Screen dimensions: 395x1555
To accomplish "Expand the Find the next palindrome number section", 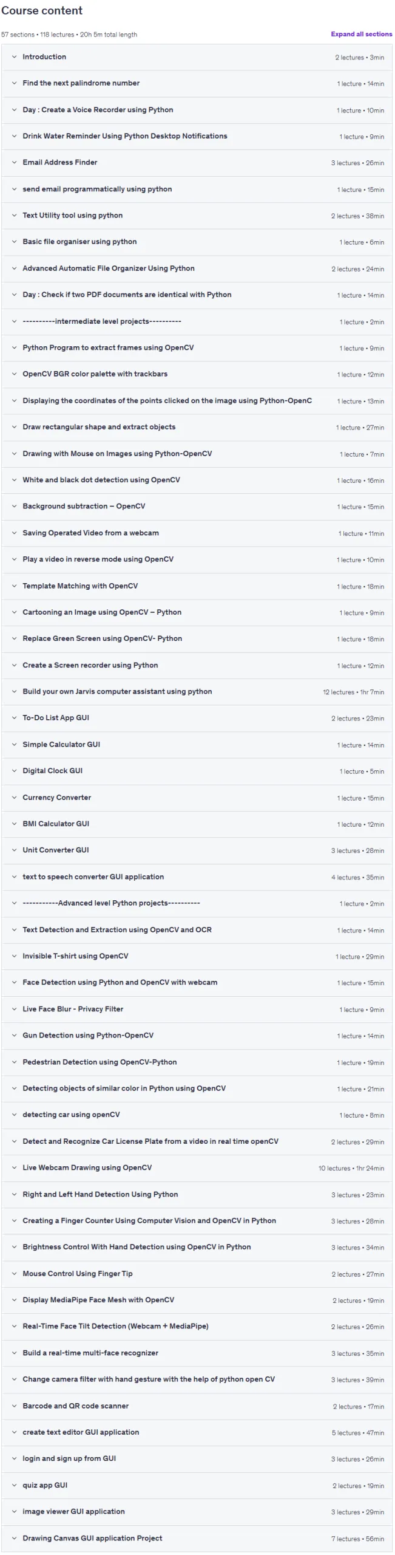I will tap(197, 83).
